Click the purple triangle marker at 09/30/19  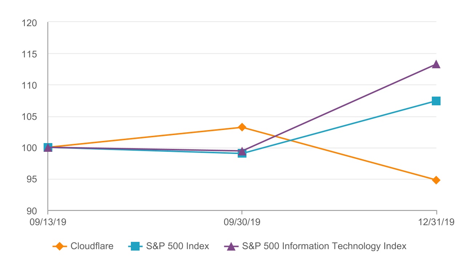[x=242, y=151]
